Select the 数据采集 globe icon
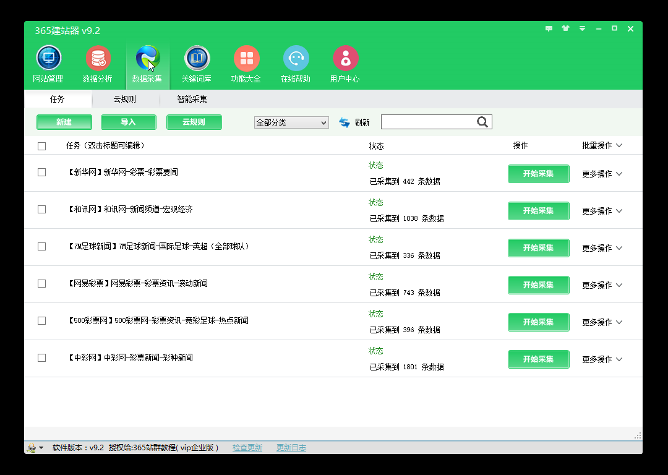668x475 pixels. tap(147, 58)
